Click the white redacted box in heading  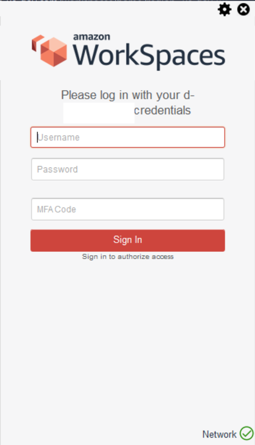pos(99,113)
